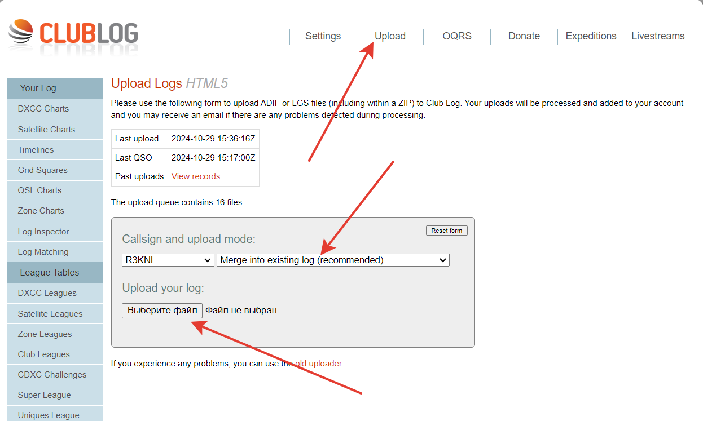Click the Past uploads table label
The width and height of the screenshot is (703, 421).
[139, 176]
